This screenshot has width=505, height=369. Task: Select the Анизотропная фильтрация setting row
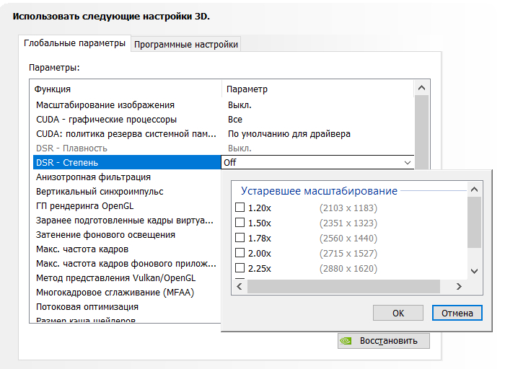(93, 177)
